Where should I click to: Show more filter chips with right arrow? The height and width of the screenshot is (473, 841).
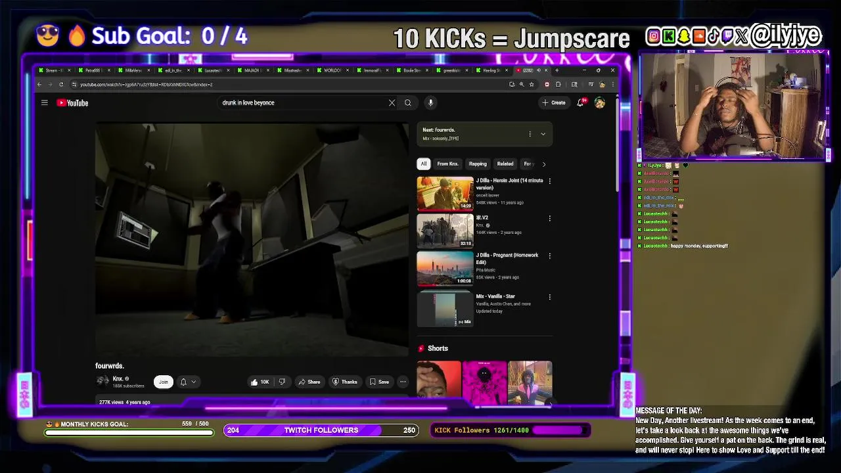tap(543, 164)
